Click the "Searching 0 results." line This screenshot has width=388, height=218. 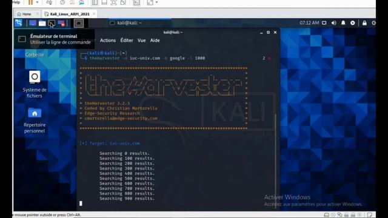click(124, 153)
